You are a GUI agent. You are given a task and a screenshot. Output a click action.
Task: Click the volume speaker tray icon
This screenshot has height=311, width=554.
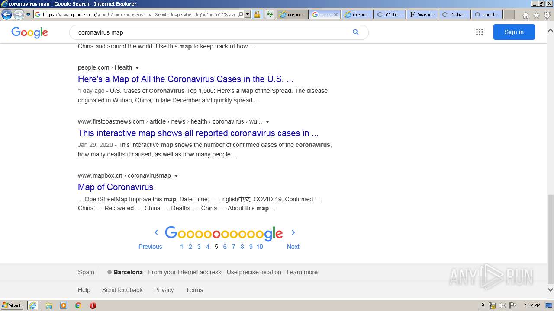502,305
